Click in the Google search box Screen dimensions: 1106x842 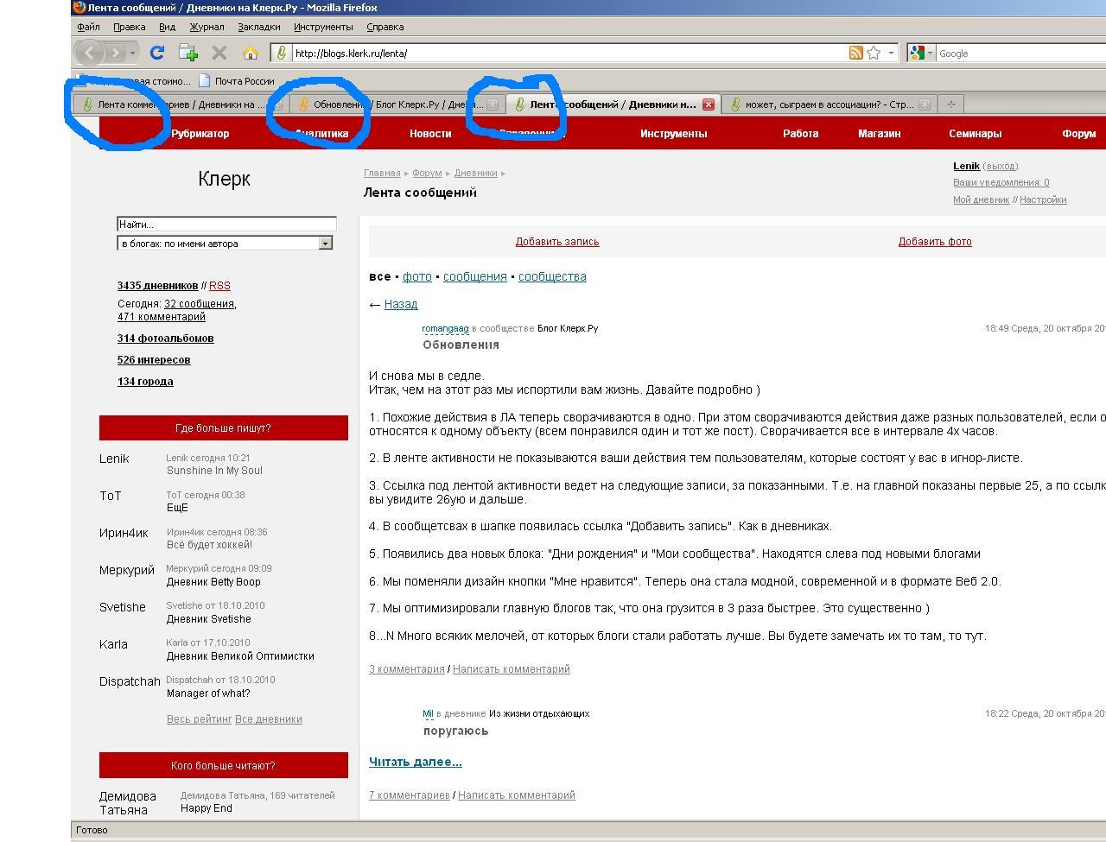click(x=1020, y=53)
